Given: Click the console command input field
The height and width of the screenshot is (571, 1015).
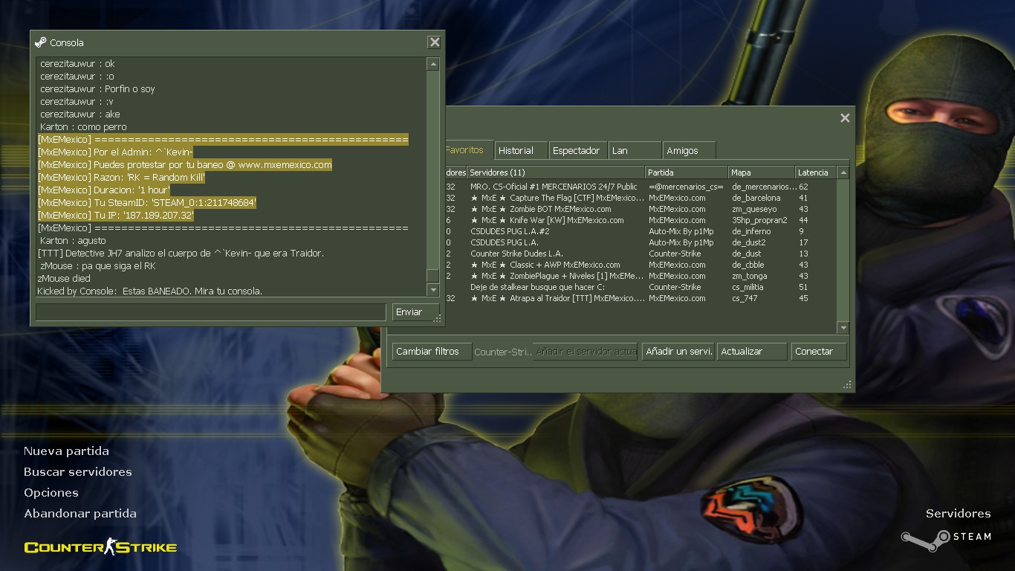Looking at the screenshot, I should tap(211, 312).
